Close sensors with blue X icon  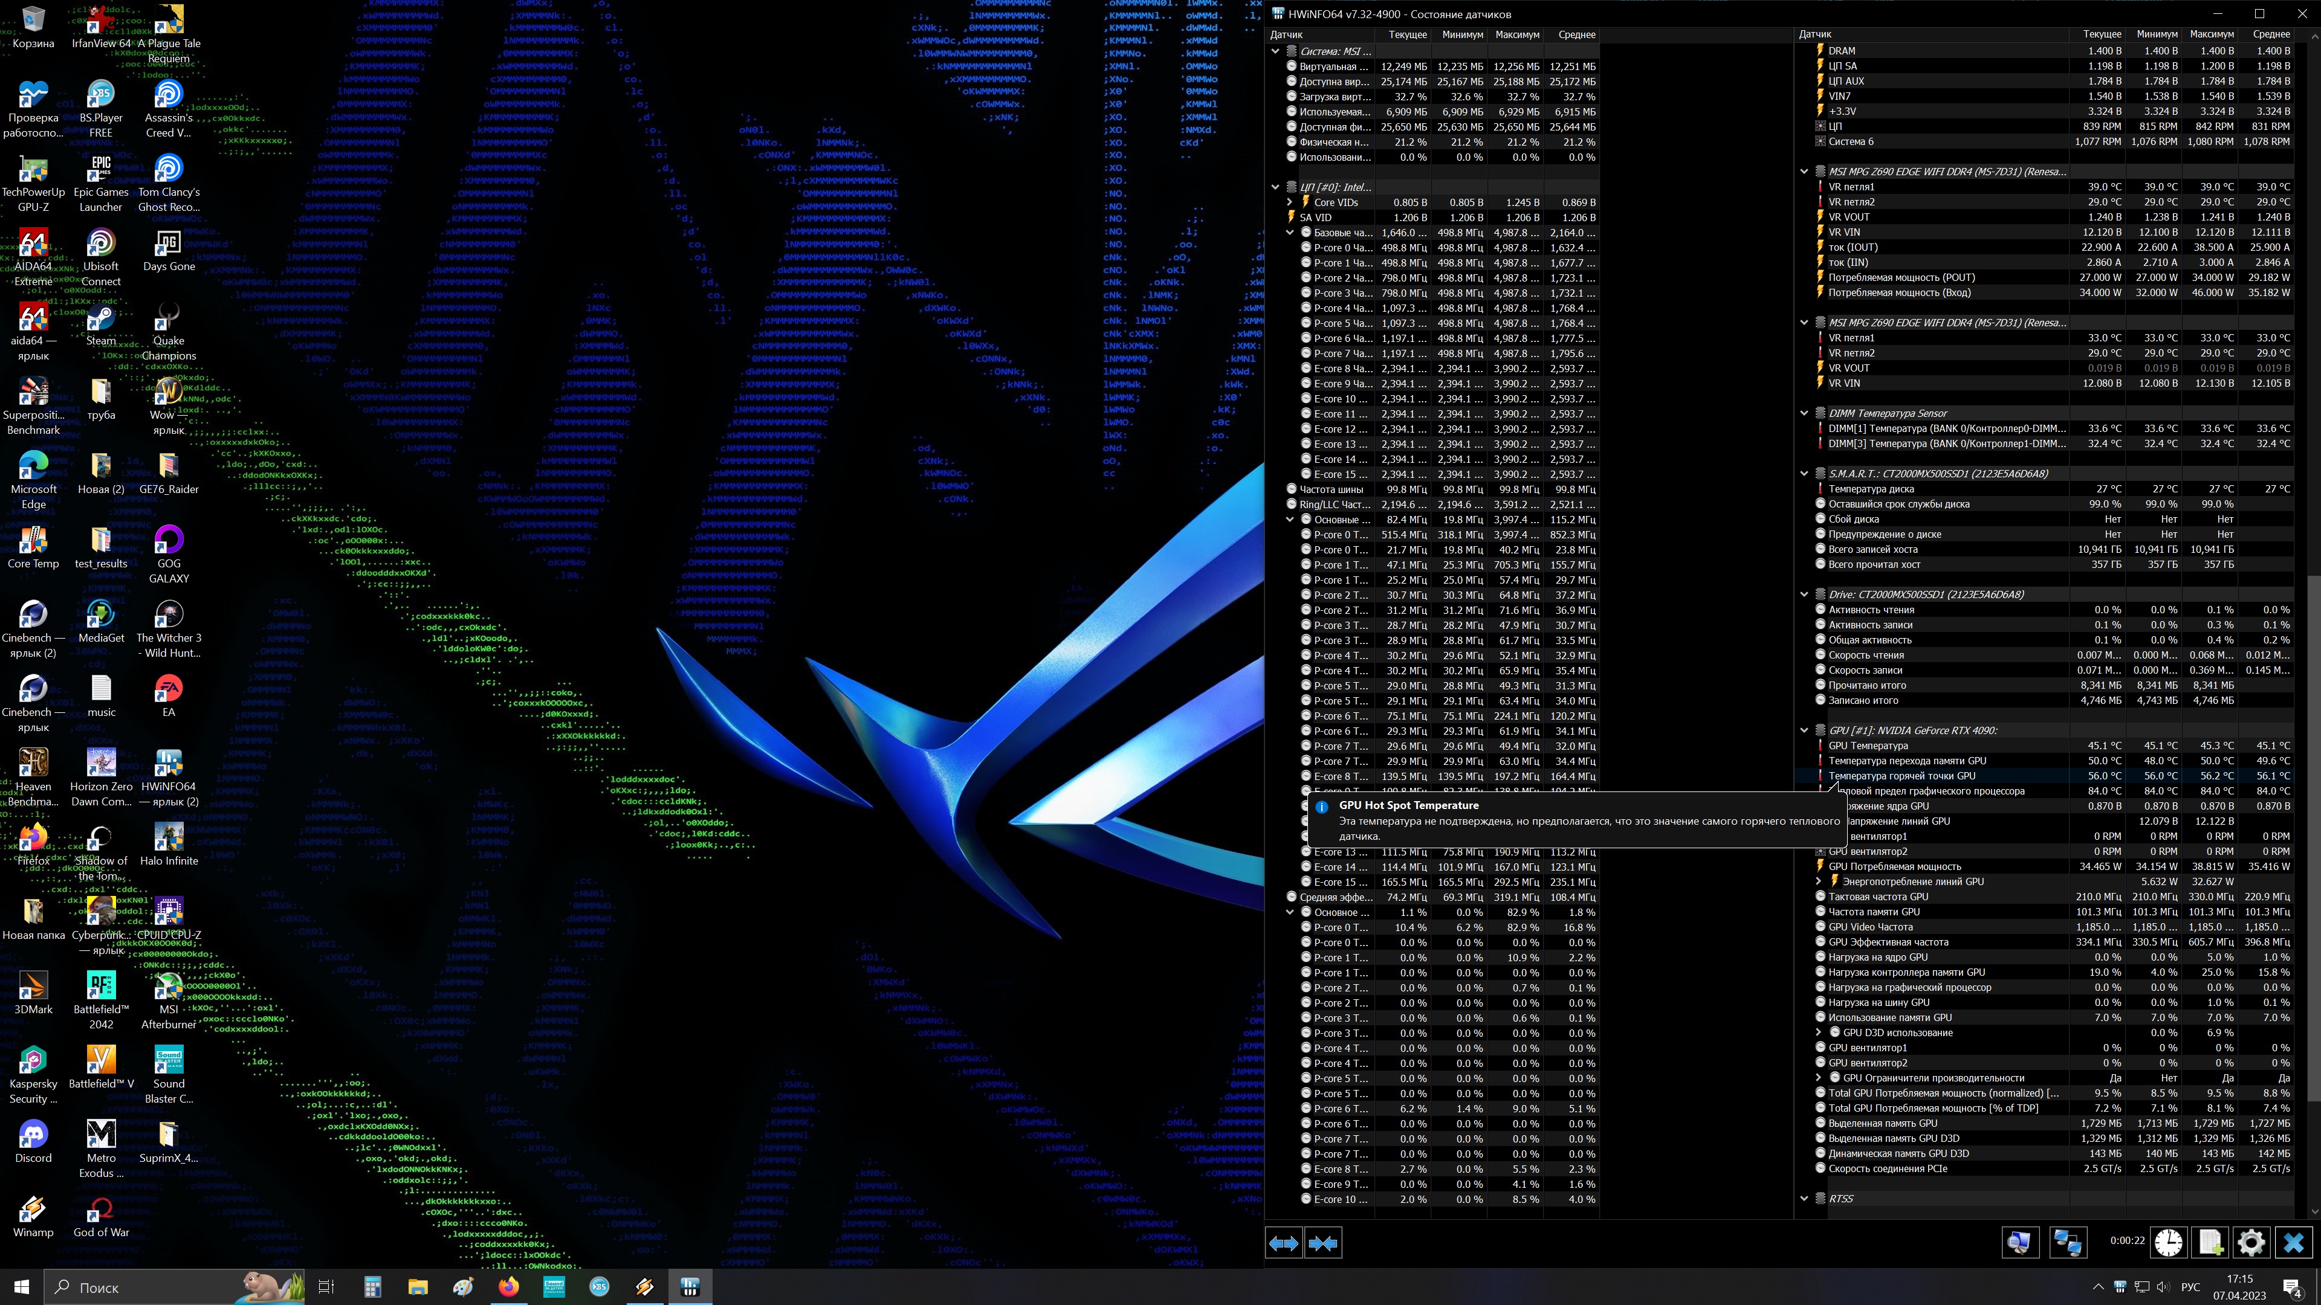pos(2293,1243)
